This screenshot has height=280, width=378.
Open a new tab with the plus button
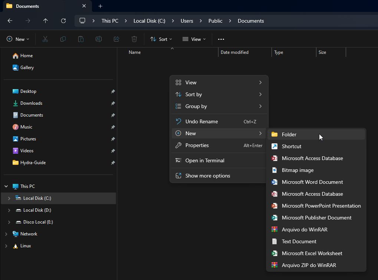click(x=100, y=6)
